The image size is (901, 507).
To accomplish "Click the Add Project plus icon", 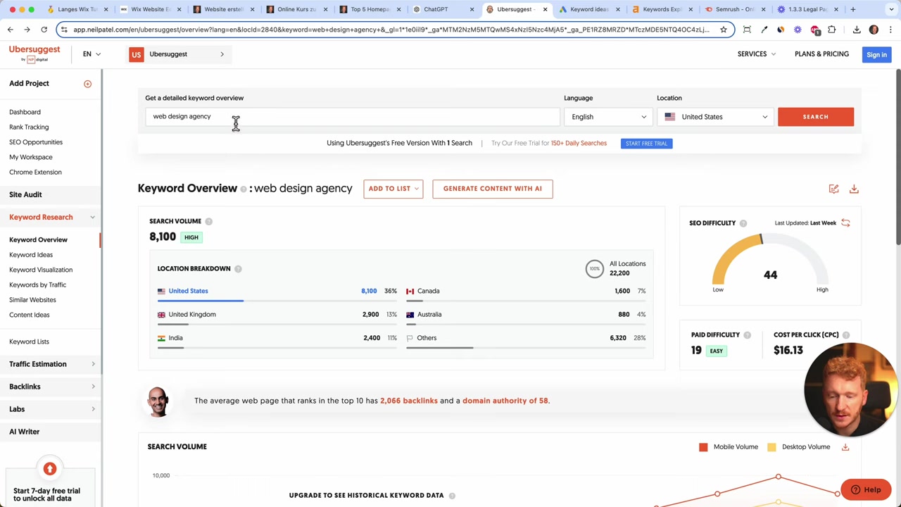I will pos(87,84).
